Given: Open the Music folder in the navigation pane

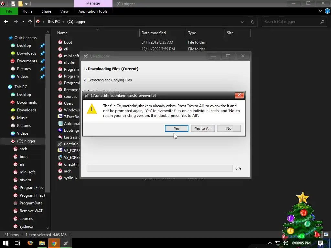Looking at the screenshot, I should click(22, 118).
